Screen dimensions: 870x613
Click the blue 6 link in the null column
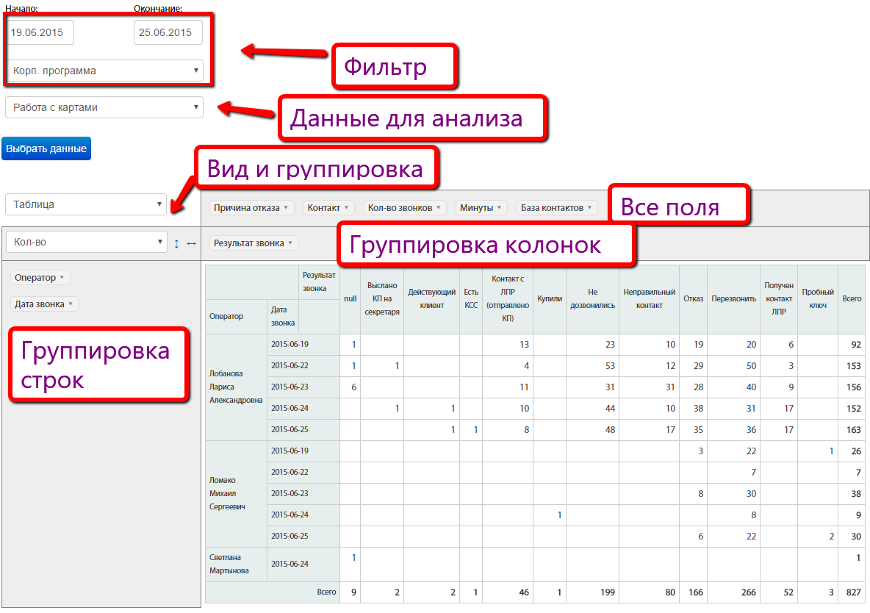(x=352, y=387)
